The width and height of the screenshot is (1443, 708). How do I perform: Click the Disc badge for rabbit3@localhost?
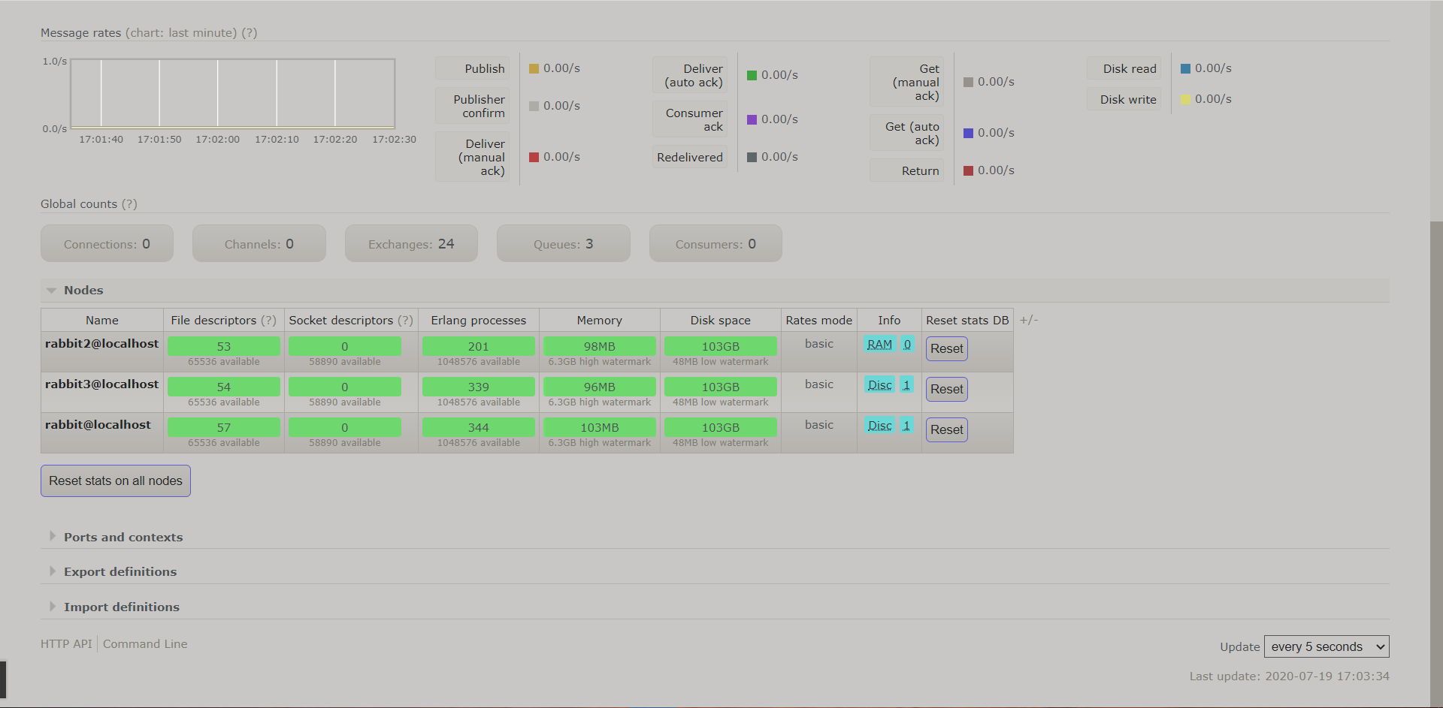[879, 385]
